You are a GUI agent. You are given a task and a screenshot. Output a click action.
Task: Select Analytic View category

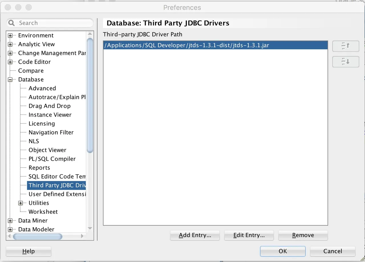click(x=36, y=44)
